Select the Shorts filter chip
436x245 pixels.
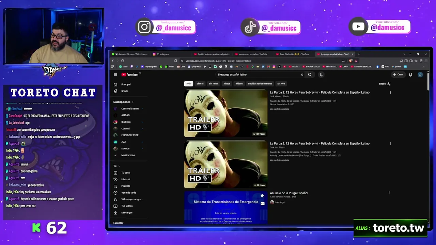pyautogui.click(x=200, y=84)
